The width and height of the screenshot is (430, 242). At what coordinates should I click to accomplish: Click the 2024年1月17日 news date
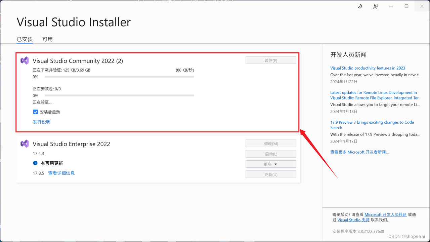[x=344, y=141]
